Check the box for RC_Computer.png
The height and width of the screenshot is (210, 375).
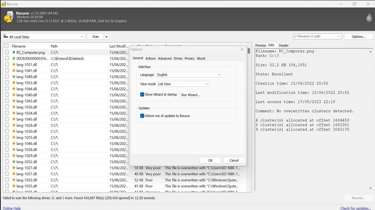[7, 52]
